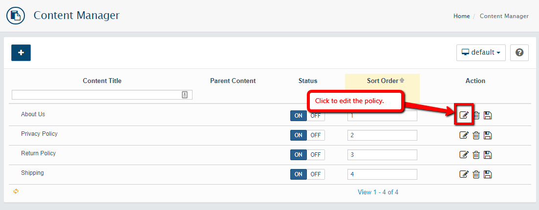
Task: Edit the Shipping content with pencil icon
Action: 464,174
